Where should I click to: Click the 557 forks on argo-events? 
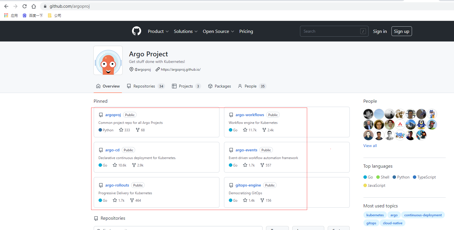[266, 165]
